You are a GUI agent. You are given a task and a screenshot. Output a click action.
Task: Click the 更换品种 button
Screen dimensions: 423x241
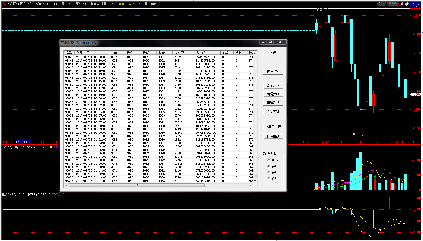[x=273, y=72]
